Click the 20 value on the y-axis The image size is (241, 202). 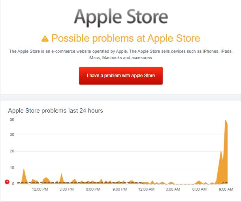tap(12, 151)
